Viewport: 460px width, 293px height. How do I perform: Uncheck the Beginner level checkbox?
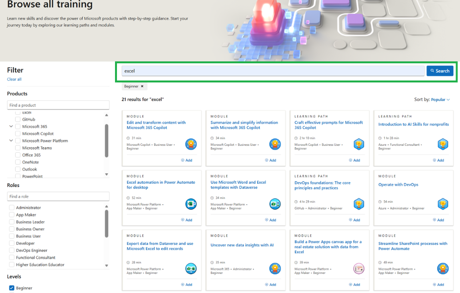tap(12, 288)
